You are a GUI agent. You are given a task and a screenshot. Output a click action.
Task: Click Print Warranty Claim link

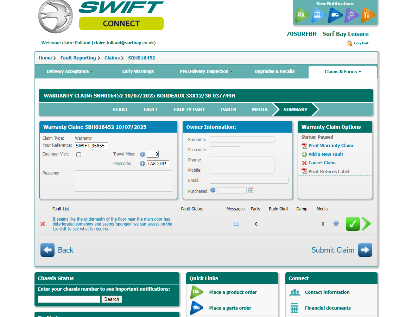(x=331, y=146)
